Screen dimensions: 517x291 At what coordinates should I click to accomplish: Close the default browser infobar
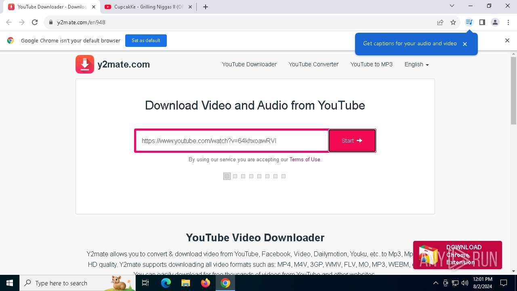point(507,40)
